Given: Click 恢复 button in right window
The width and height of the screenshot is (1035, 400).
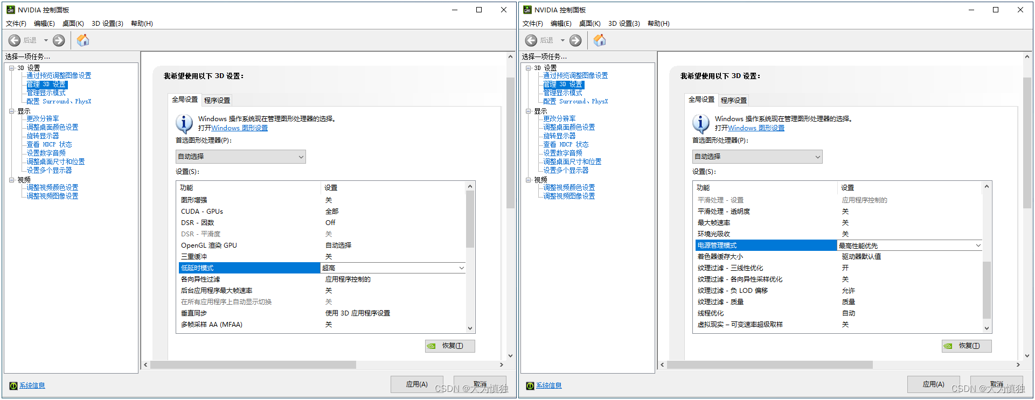Looking at the screenshot, I should [967, 346].
